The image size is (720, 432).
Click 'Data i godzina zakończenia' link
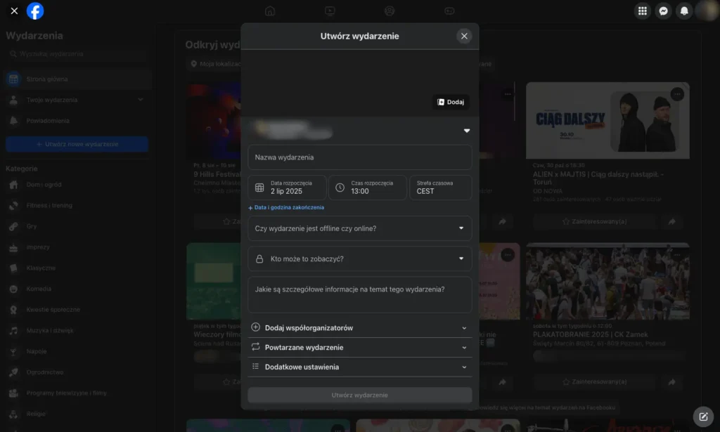288,208
